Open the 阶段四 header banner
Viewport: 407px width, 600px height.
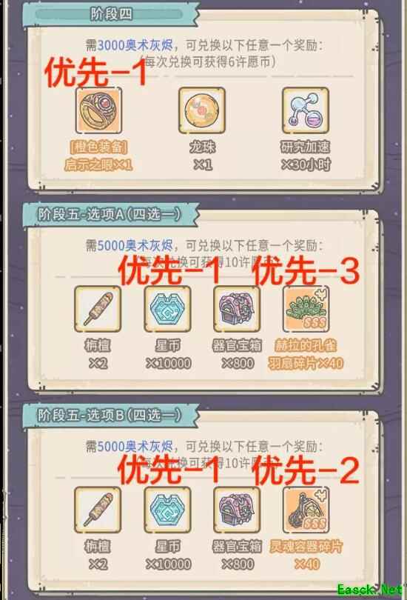[111, 15]
